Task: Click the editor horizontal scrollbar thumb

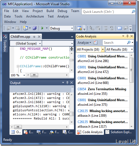Action: click(x=34, y=75)
